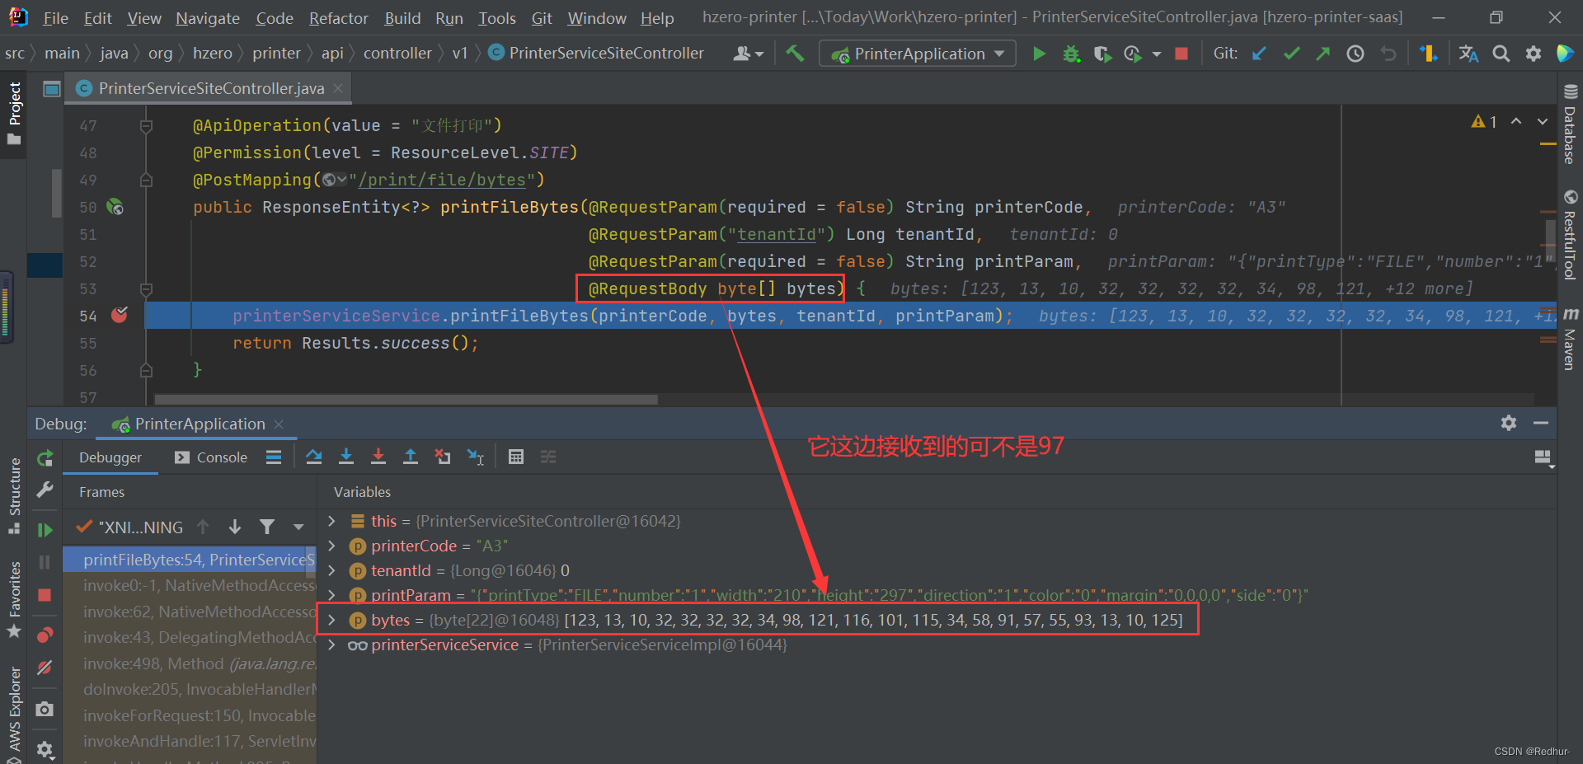Open the Maven tool window

click(x=1571, y=338)
